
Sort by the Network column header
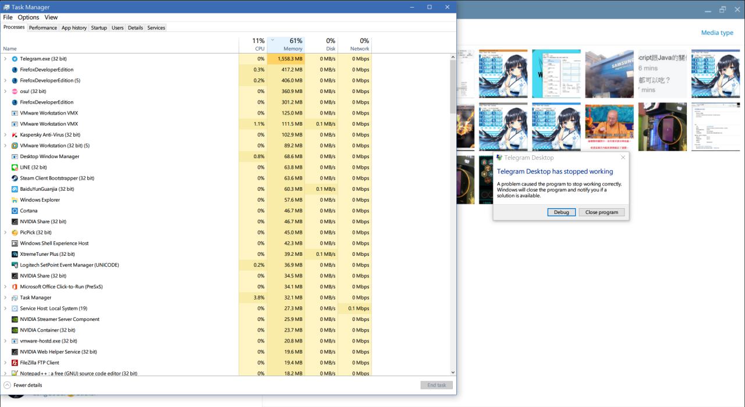tap(354, 44)
